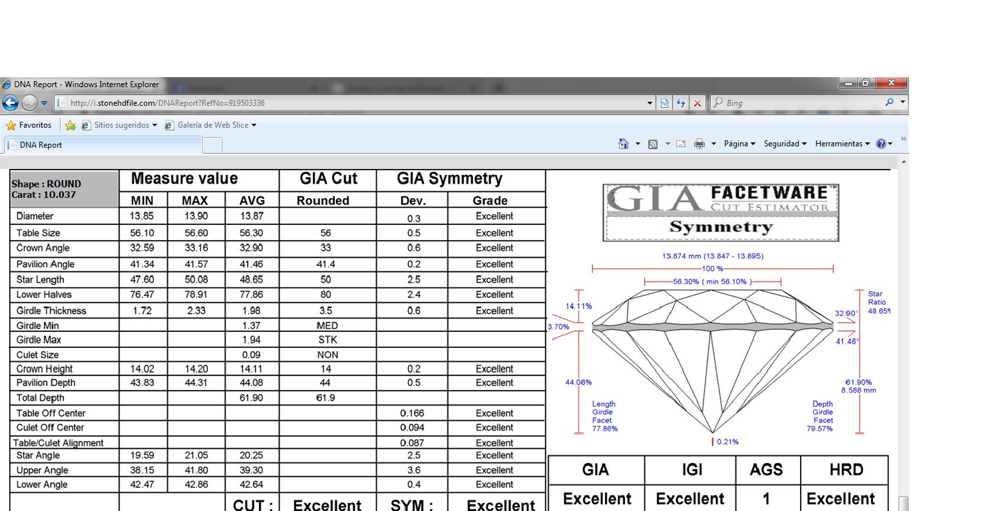Expand the address bar history dropdown
Viewport: 1001px width, 511px height.
[650, 103]
